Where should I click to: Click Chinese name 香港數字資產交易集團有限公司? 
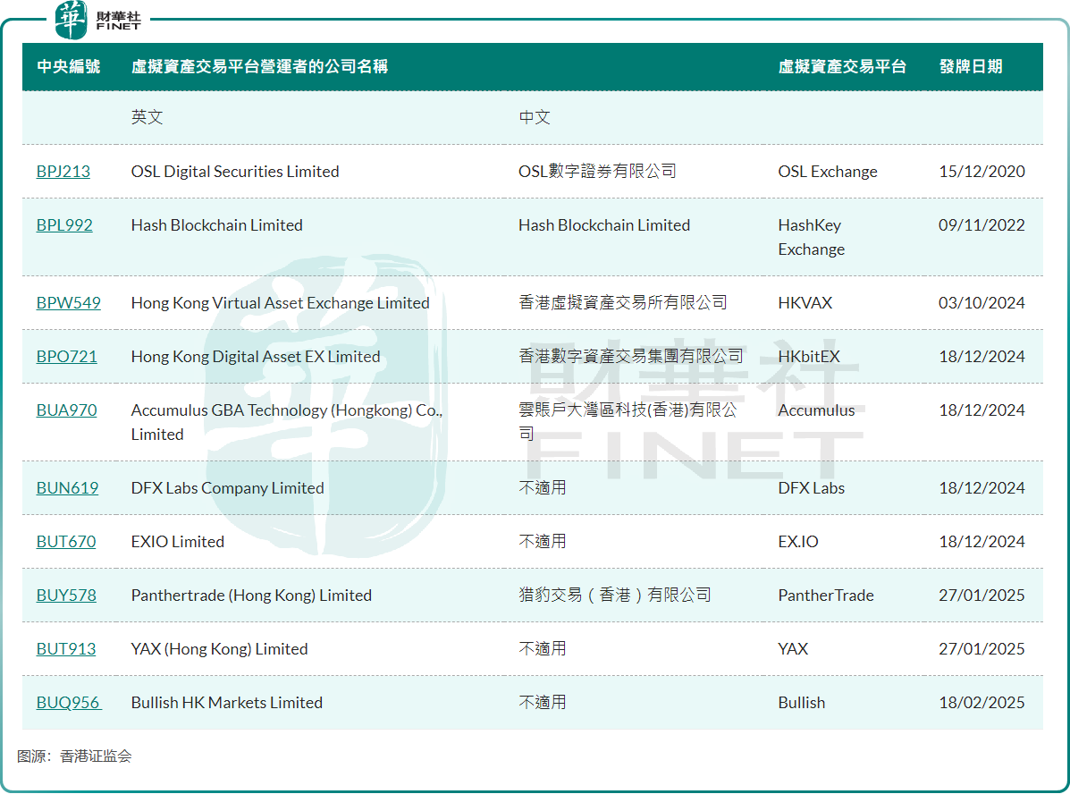[x=630, y=357]
